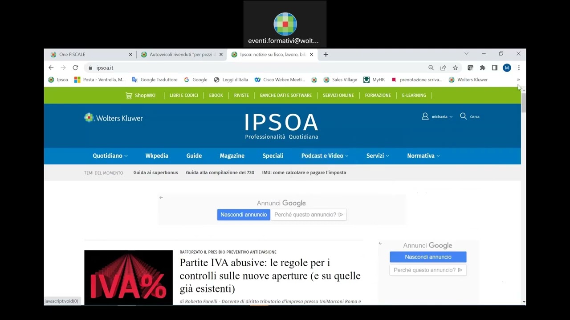Open the Magazine section

(232, 156)
